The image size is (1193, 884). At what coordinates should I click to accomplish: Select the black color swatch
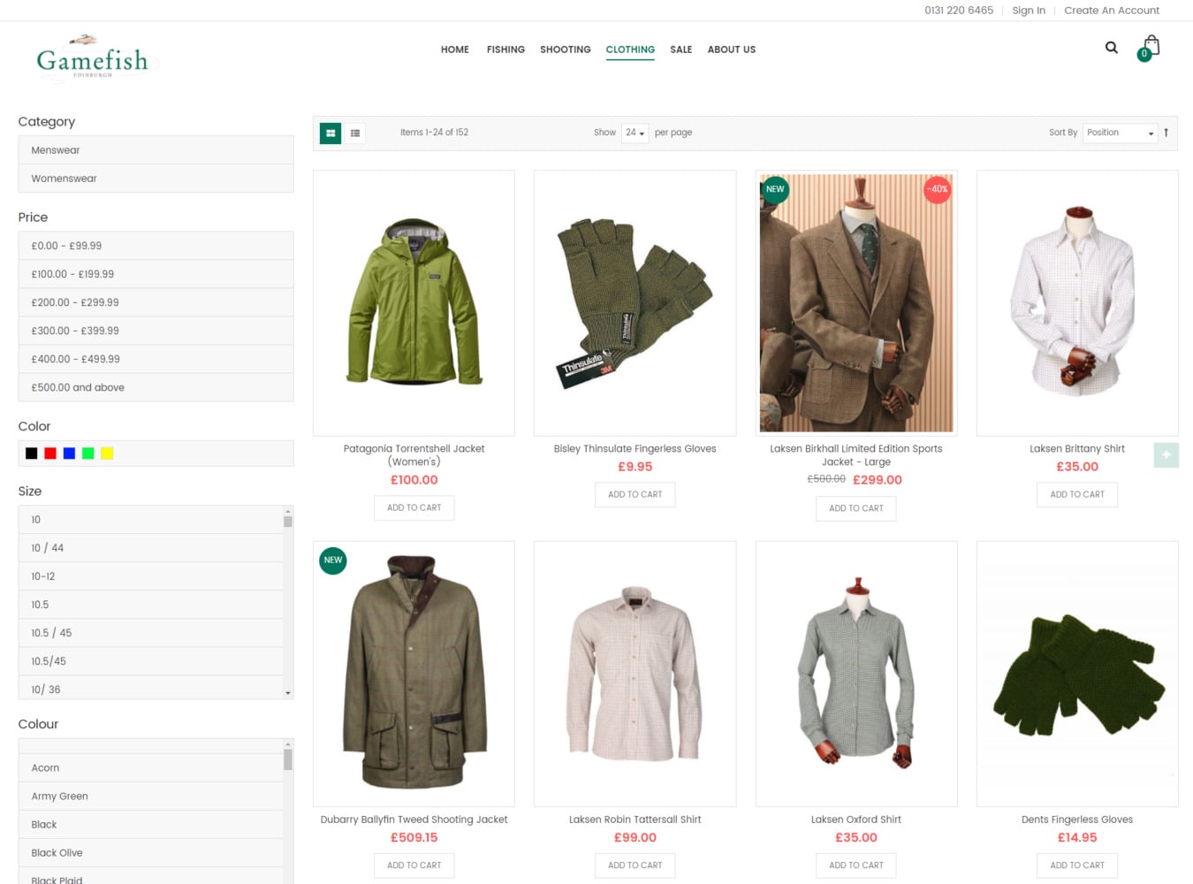coord(32,453)
